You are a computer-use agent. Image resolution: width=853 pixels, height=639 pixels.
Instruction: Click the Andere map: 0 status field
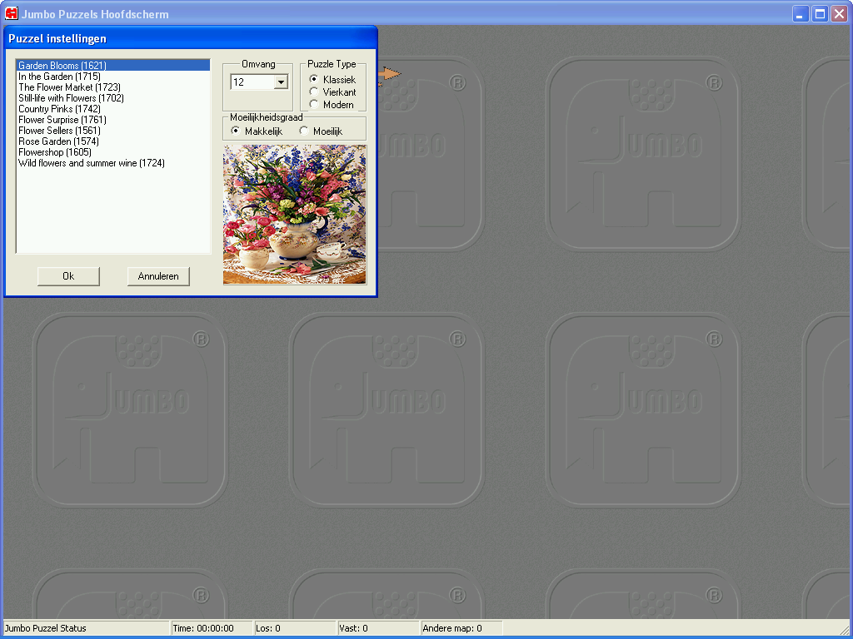point(461,628)
